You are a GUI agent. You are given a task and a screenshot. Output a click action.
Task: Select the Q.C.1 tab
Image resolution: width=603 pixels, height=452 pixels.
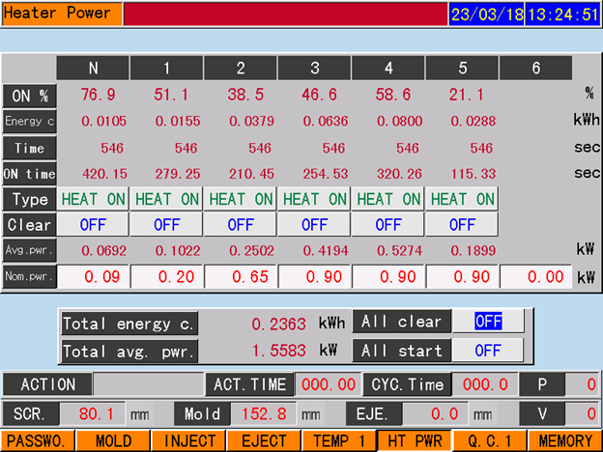(489, 441)
